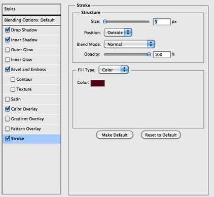Check the Pattern Overlay box
214x197 pixels.
7,129
